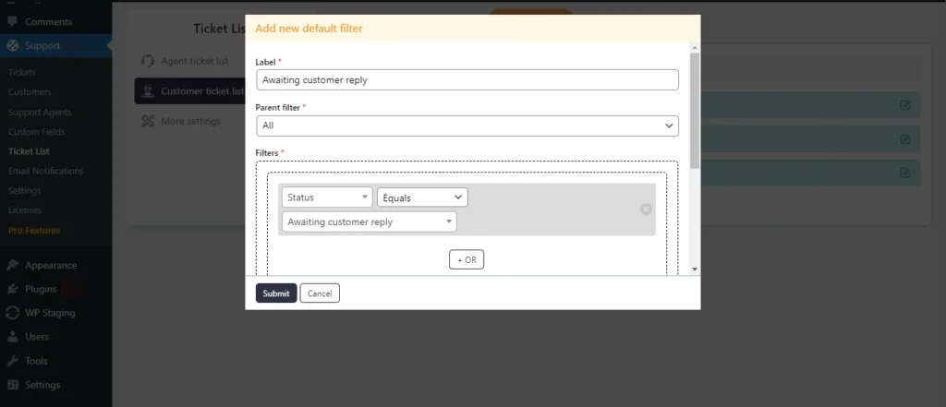Click the Appearance brush icon
This screenshot has width=946, height=407.
pyautogui.click(x=12, y=265)
